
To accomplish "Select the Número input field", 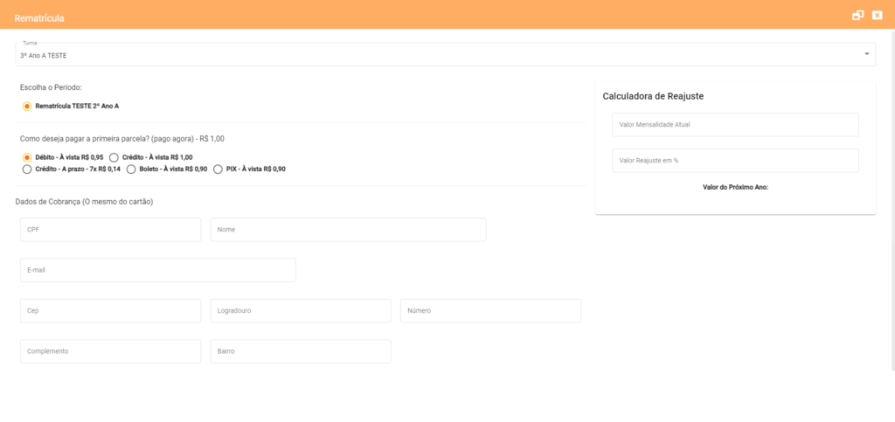I will [x=490, y=311].
